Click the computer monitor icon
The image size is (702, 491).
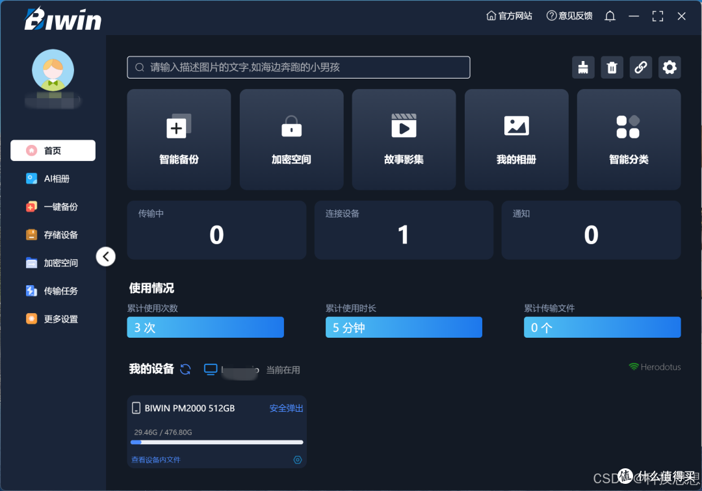point(211,370)
